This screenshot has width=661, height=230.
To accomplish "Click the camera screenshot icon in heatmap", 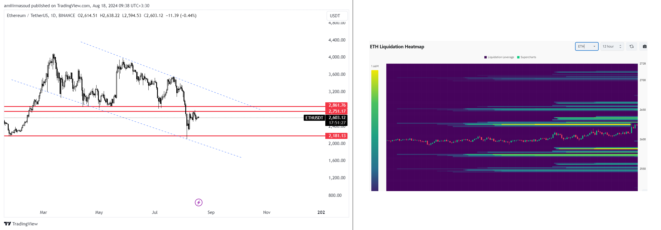I will tap(645, 46).
